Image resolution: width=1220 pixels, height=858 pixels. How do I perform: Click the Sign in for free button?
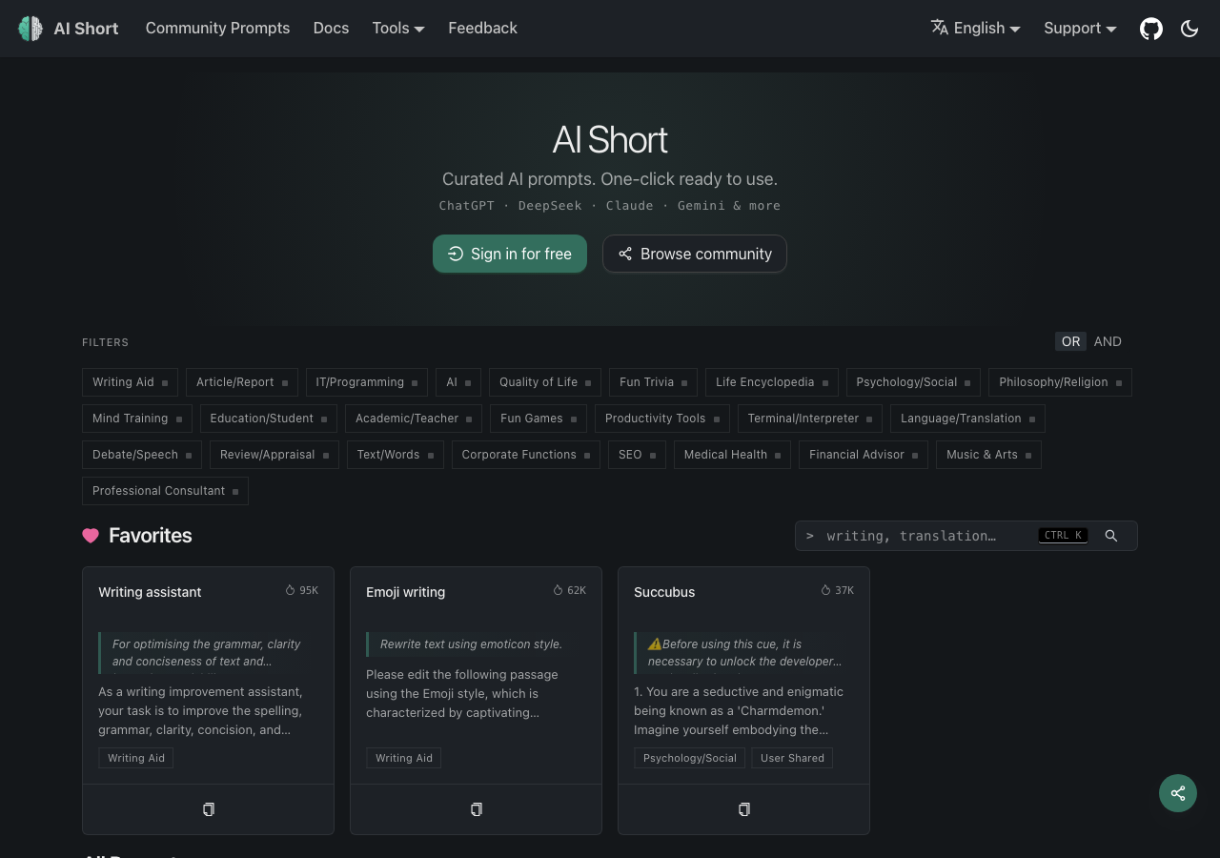tap(510, 254)
